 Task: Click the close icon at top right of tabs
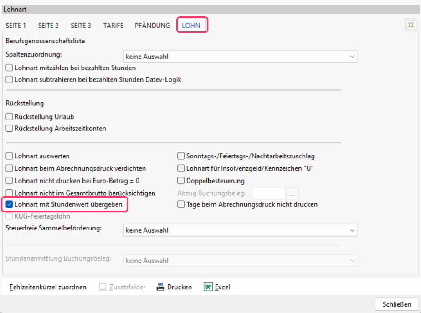(410, 26)
